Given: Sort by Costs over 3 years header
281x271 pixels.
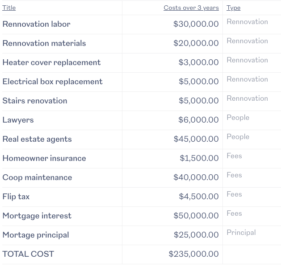Looking at the screenshot, I should [x=191, y=8].
